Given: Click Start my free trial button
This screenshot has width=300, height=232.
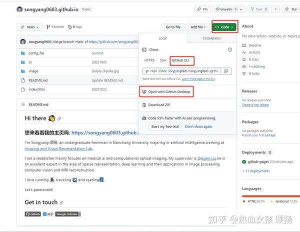Looking at the screenshot, I should point(165,126).
